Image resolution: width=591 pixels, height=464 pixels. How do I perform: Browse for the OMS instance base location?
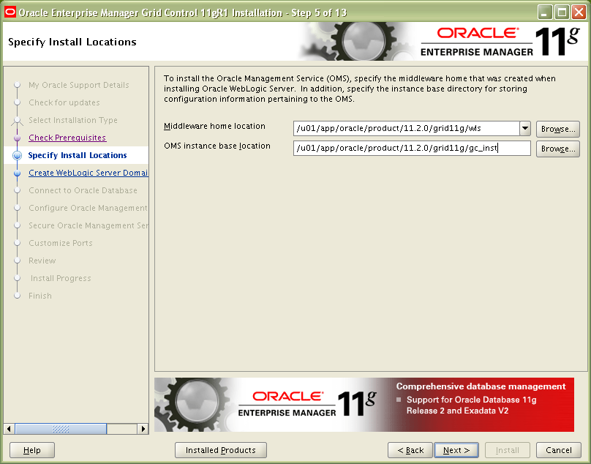tap(557, 149)
